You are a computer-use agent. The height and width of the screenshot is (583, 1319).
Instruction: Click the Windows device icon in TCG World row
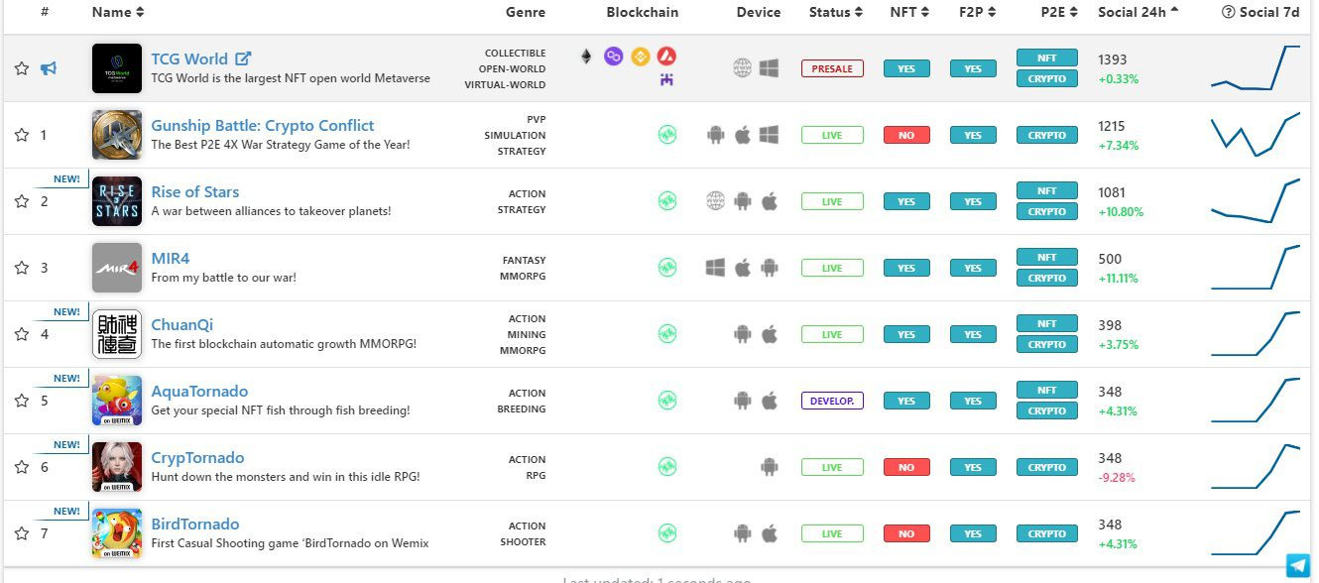(x=770, y=67)
